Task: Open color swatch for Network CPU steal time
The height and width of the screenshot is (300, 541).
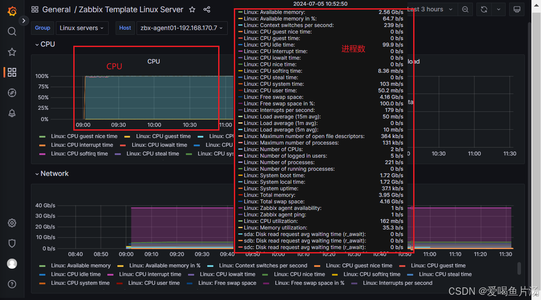Action: point(410,274)
